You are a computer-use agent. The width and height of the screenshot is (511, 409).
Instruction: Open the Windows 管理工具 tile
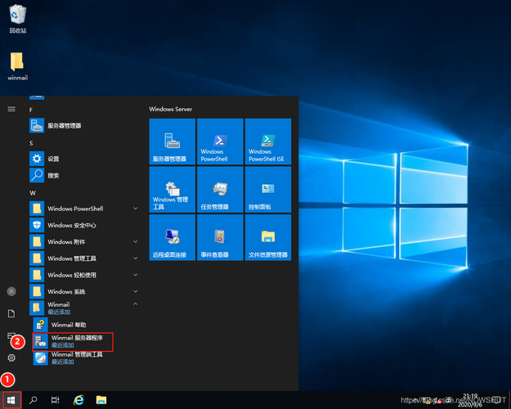click(173, 190)
